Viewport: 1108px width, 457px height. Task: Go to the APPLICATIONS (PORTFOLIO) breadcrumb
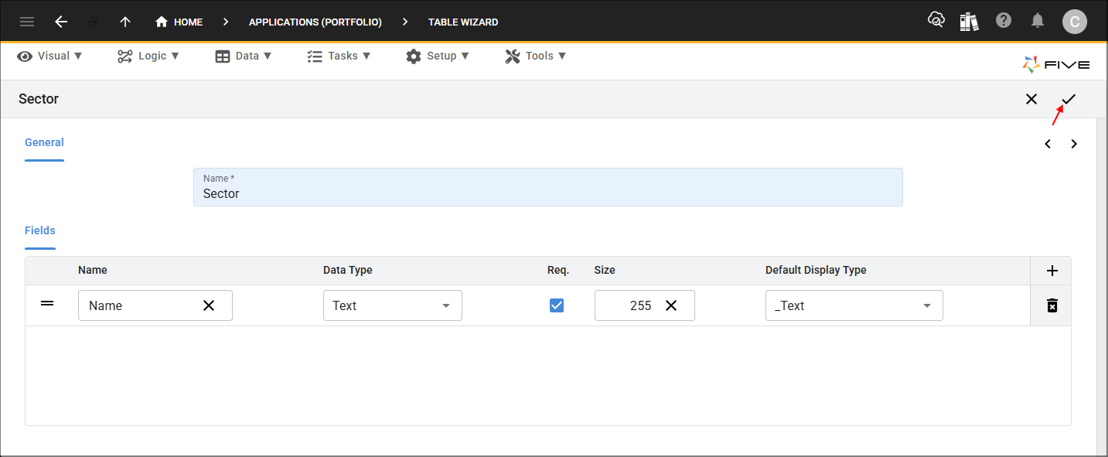(315, 22)
